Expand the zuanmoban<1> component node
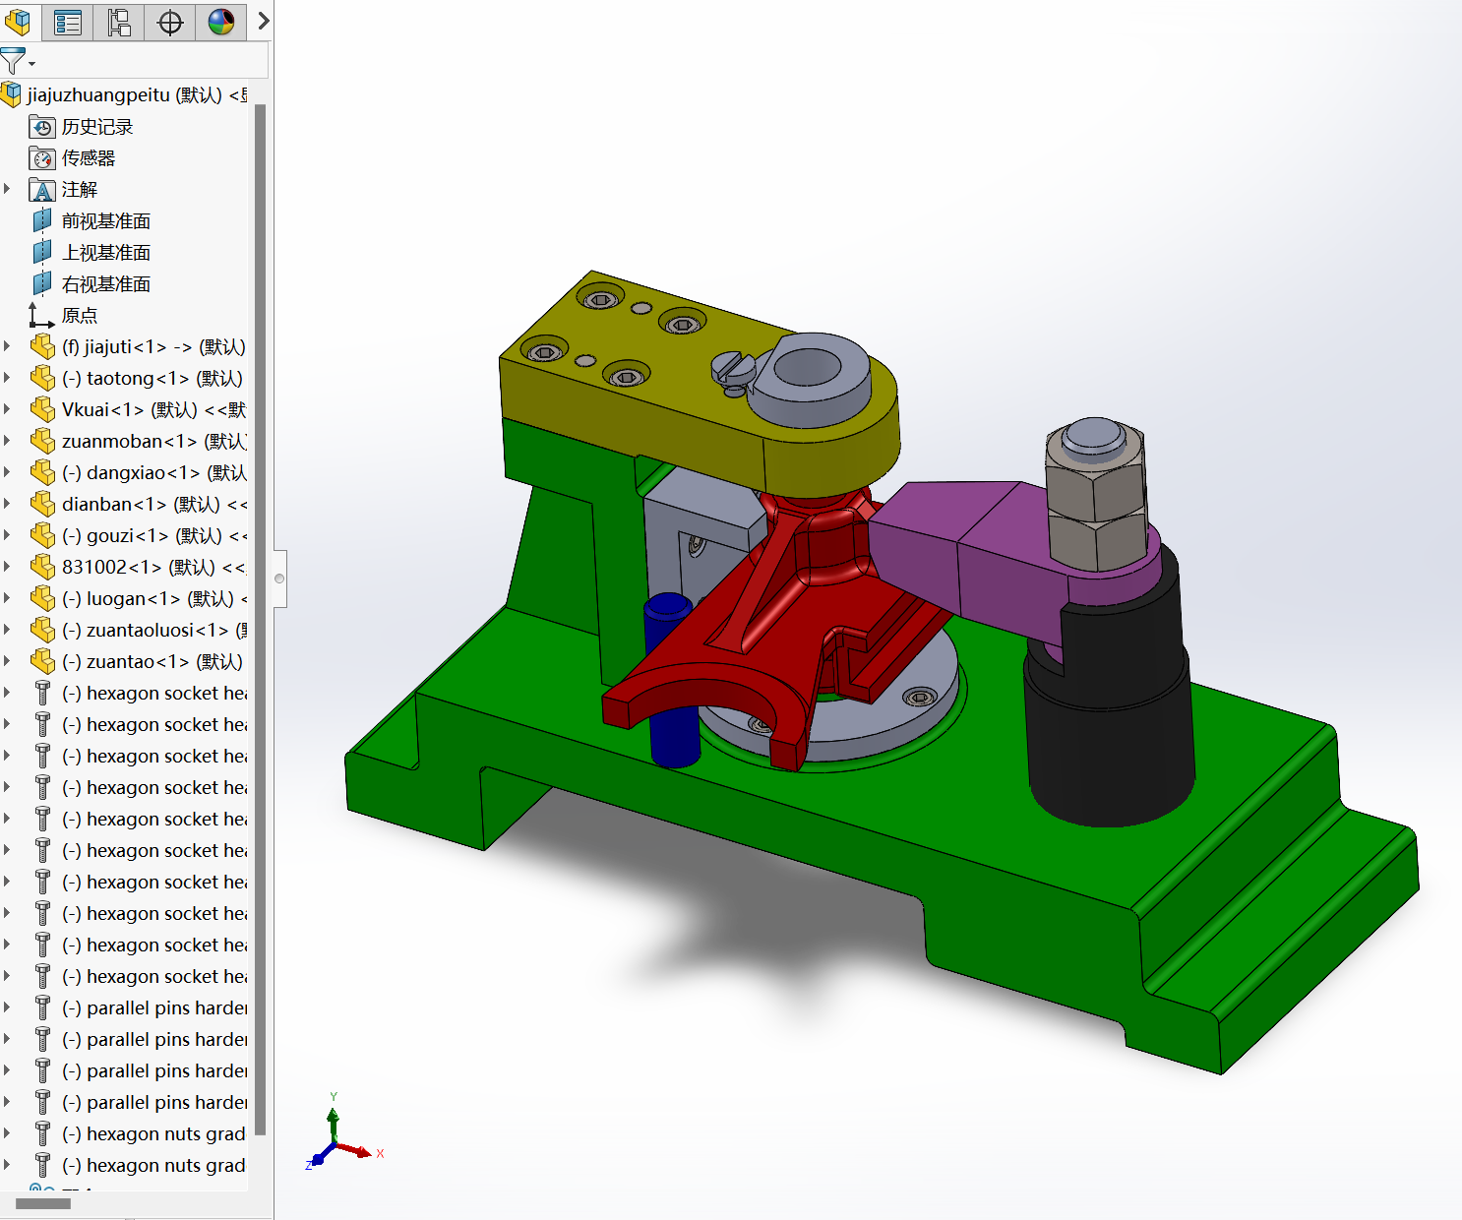Image resolution: width=1462 pixels, height=1220 pixels. 8,441
